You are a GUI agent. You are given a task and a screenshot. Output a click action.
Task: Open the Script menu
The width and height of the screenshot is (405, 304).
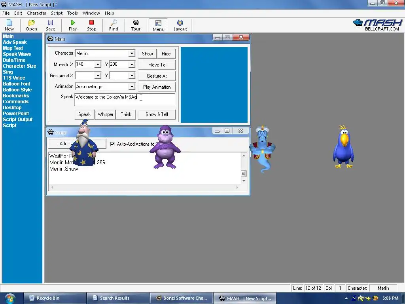[x=57, y=13]
